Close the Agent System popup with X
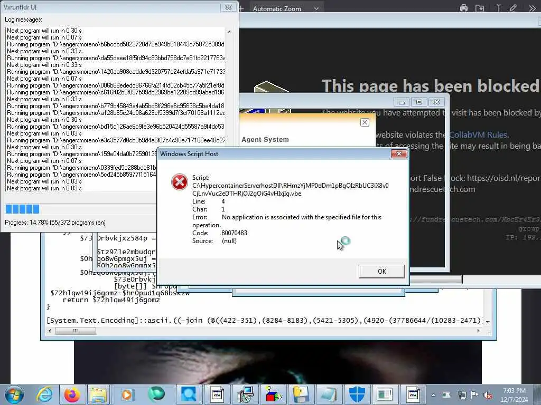Screen dimensions: 541x405 click(x=365, y=122)
